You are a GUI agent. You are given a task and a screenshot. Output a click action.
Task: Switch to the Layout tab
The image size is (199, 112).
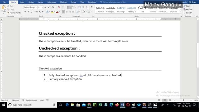coord(41,2)
